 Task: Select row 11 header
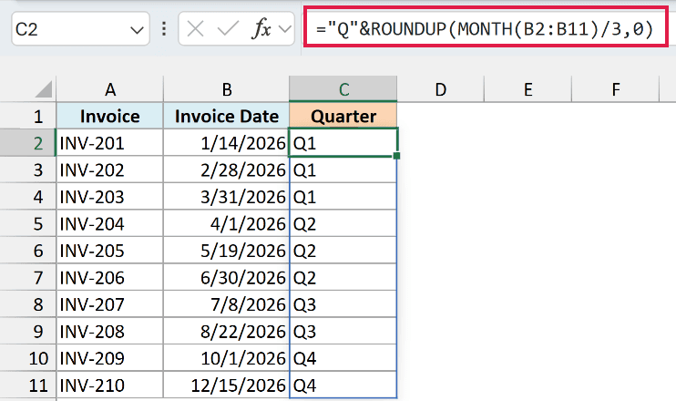(28, 385)
